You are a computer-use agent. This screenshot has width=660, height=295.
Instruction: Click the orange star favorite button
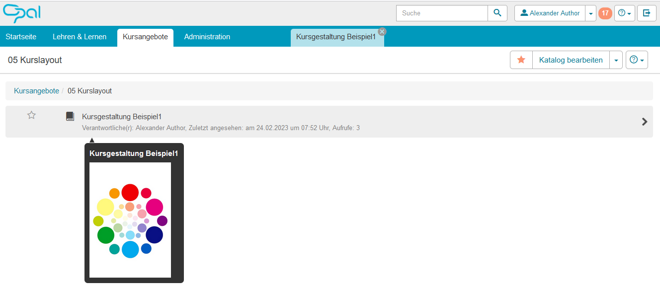pyautogui.click(x=521, y=60)
